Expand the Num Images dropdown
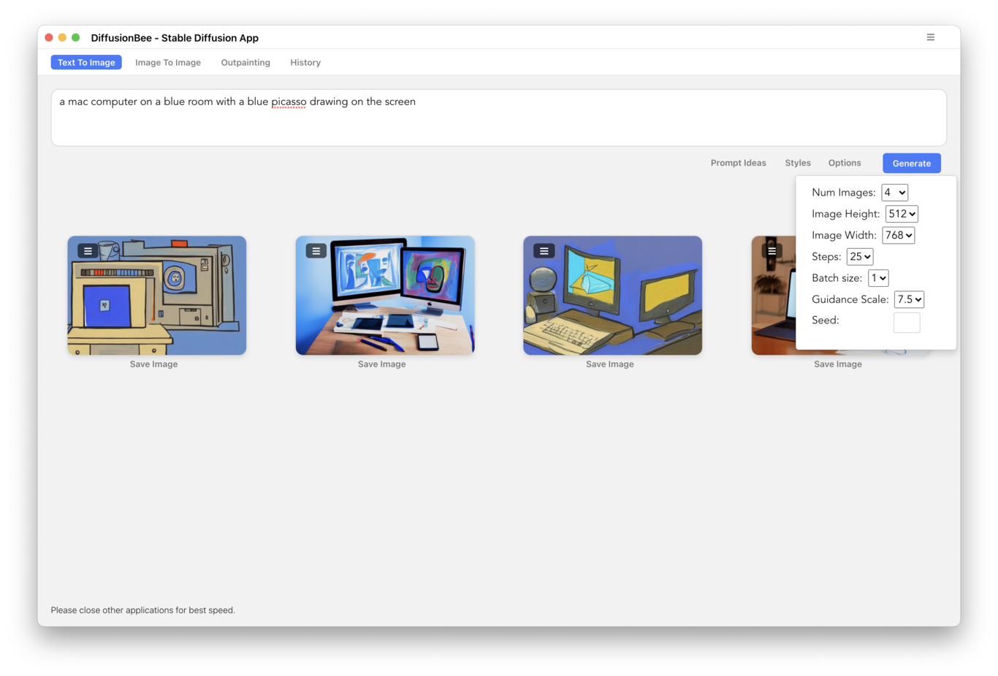 pos(894,193)
